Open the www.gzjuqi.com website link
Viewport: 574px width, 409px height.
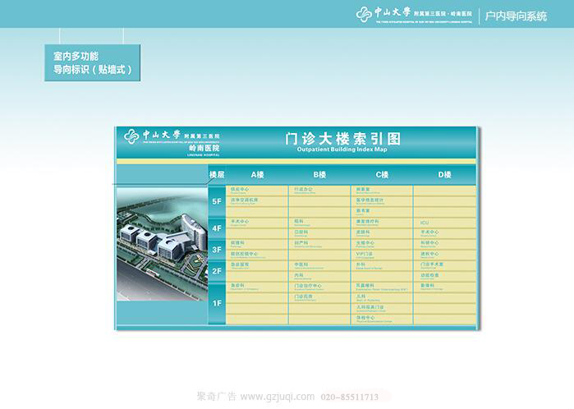pyautogui.click(x=277, y=397)
